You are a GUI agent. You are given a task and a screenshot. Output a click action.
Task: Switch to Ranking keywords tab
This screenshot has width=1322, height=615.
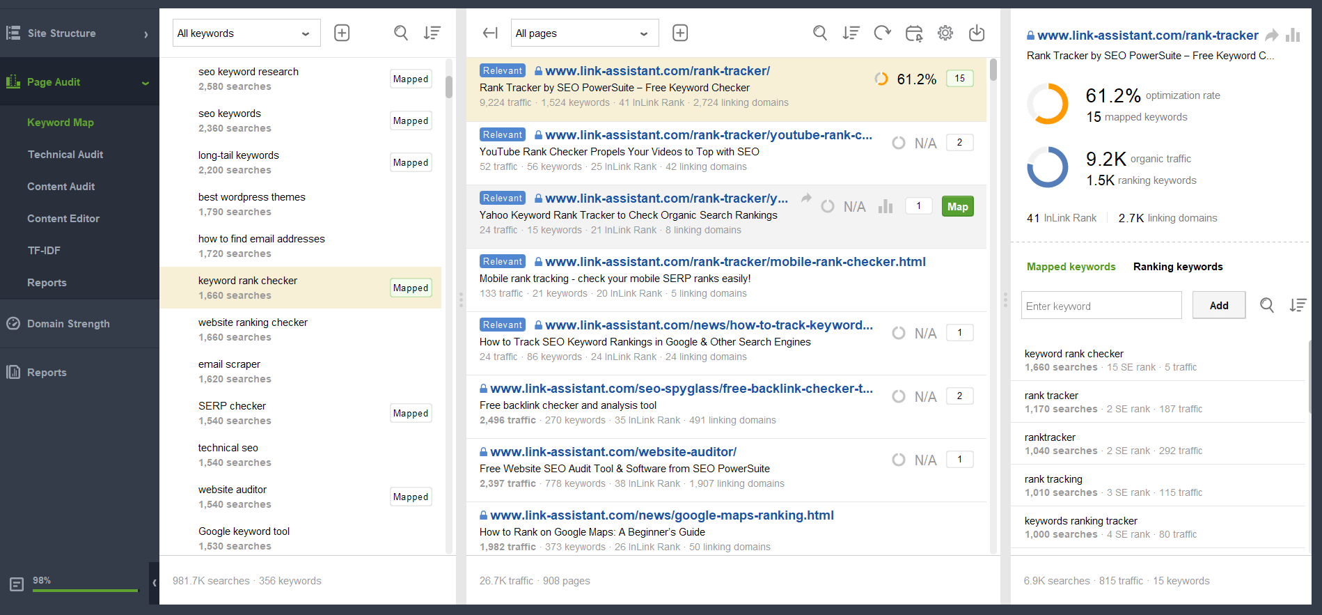1178,267
